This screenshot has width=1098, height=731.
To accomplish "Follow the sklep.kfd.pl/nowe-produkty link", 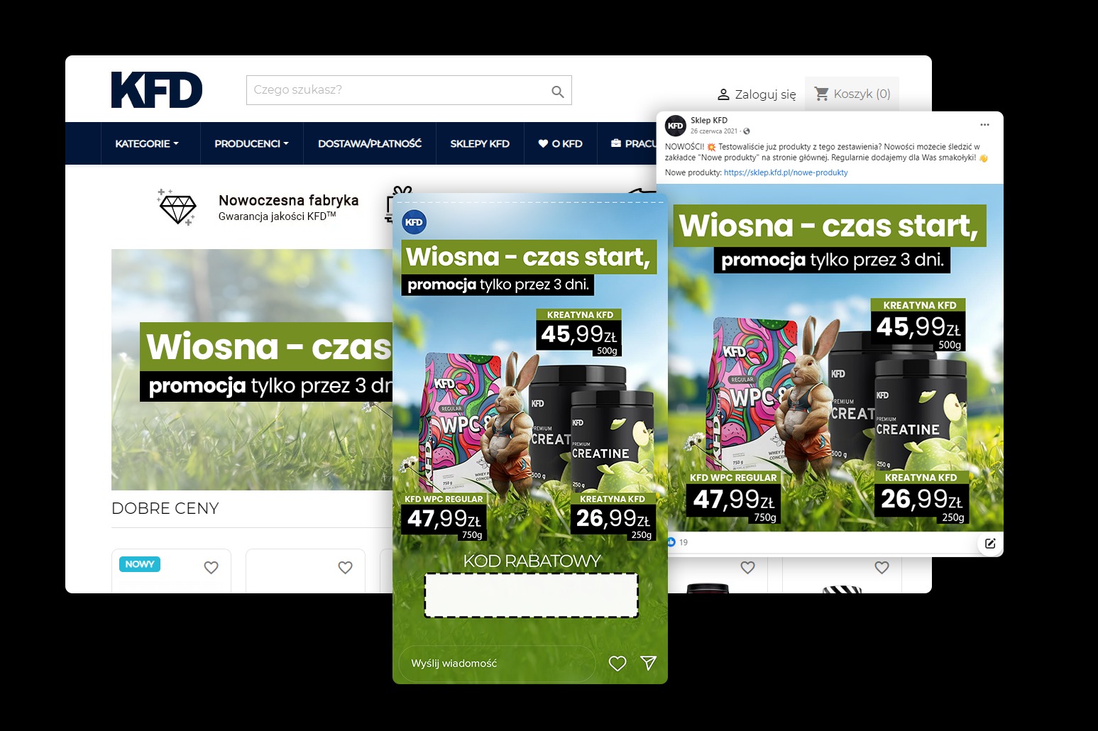I will pyautogui.click(x=787, y=172).
